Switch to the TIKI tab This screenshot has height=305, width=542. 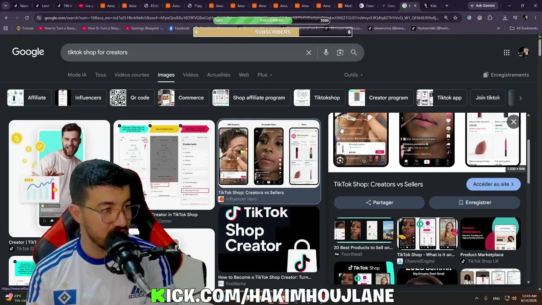coord(64,6)
